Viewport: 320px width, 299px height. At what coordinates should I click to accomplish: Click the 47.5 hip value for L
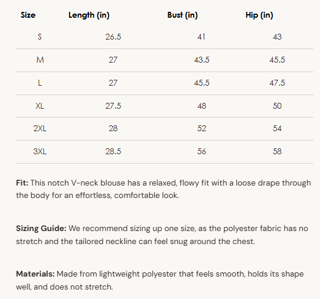point(277,83)
